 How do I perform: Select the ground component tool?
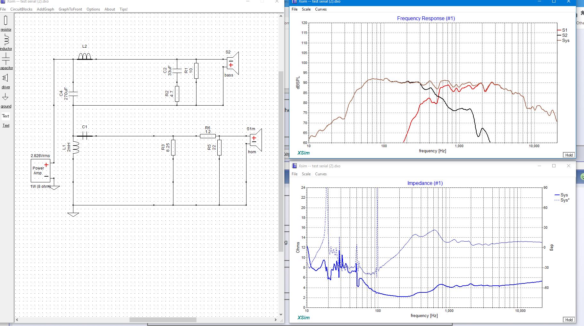pos(5,100)
